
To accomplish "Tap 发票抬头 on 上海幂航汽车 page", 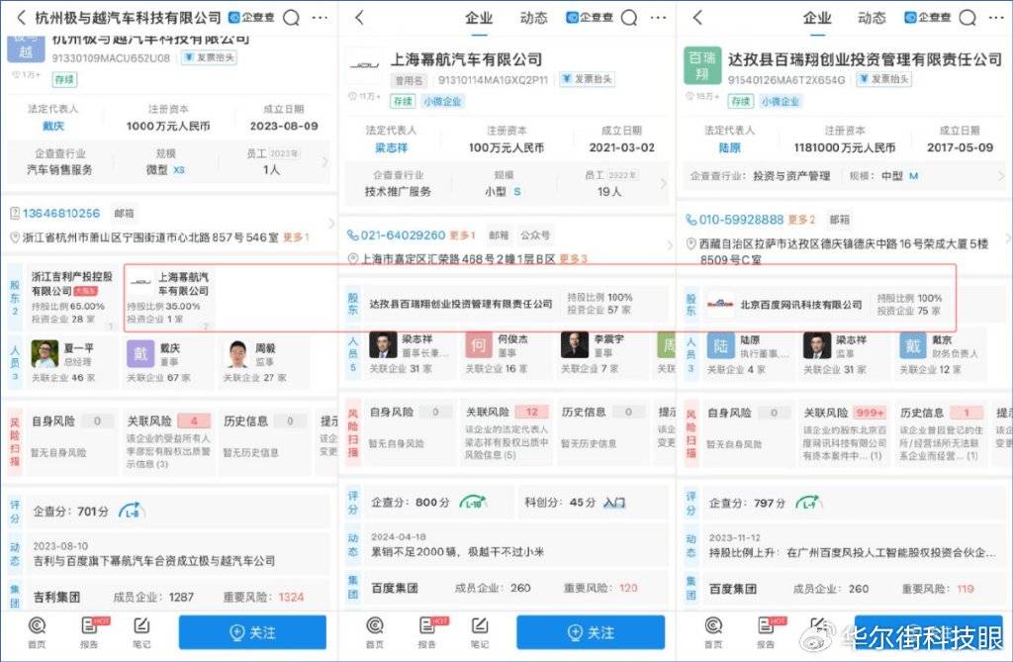I will 587,79.
